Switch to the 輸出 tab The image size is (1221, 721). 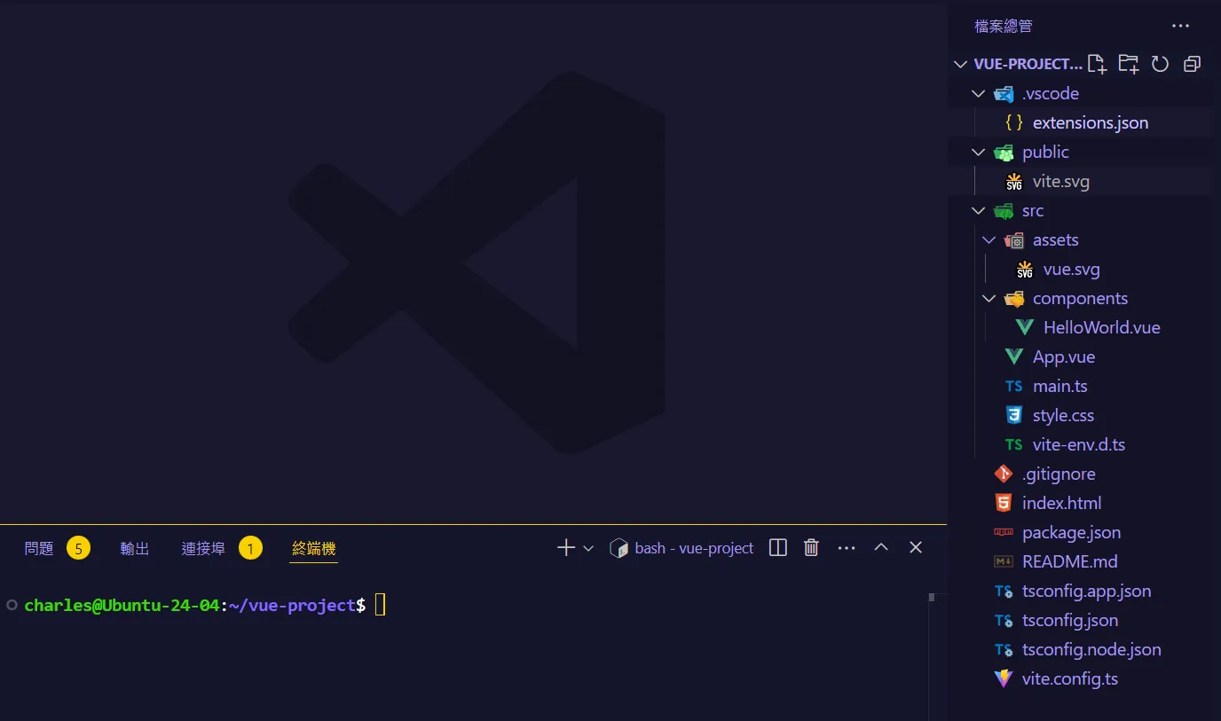(135, 549)
